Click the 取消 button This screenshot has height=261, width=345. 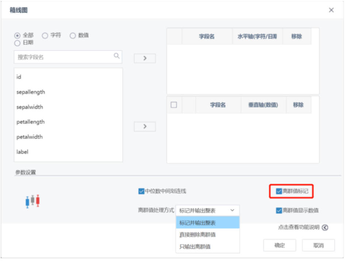(318, 245)
